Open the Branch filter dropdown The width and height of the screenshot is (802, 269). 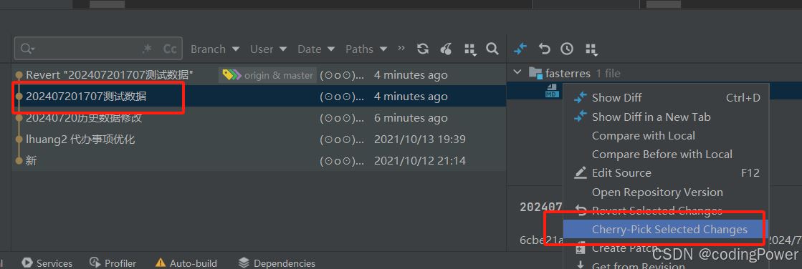coord(215,49)
